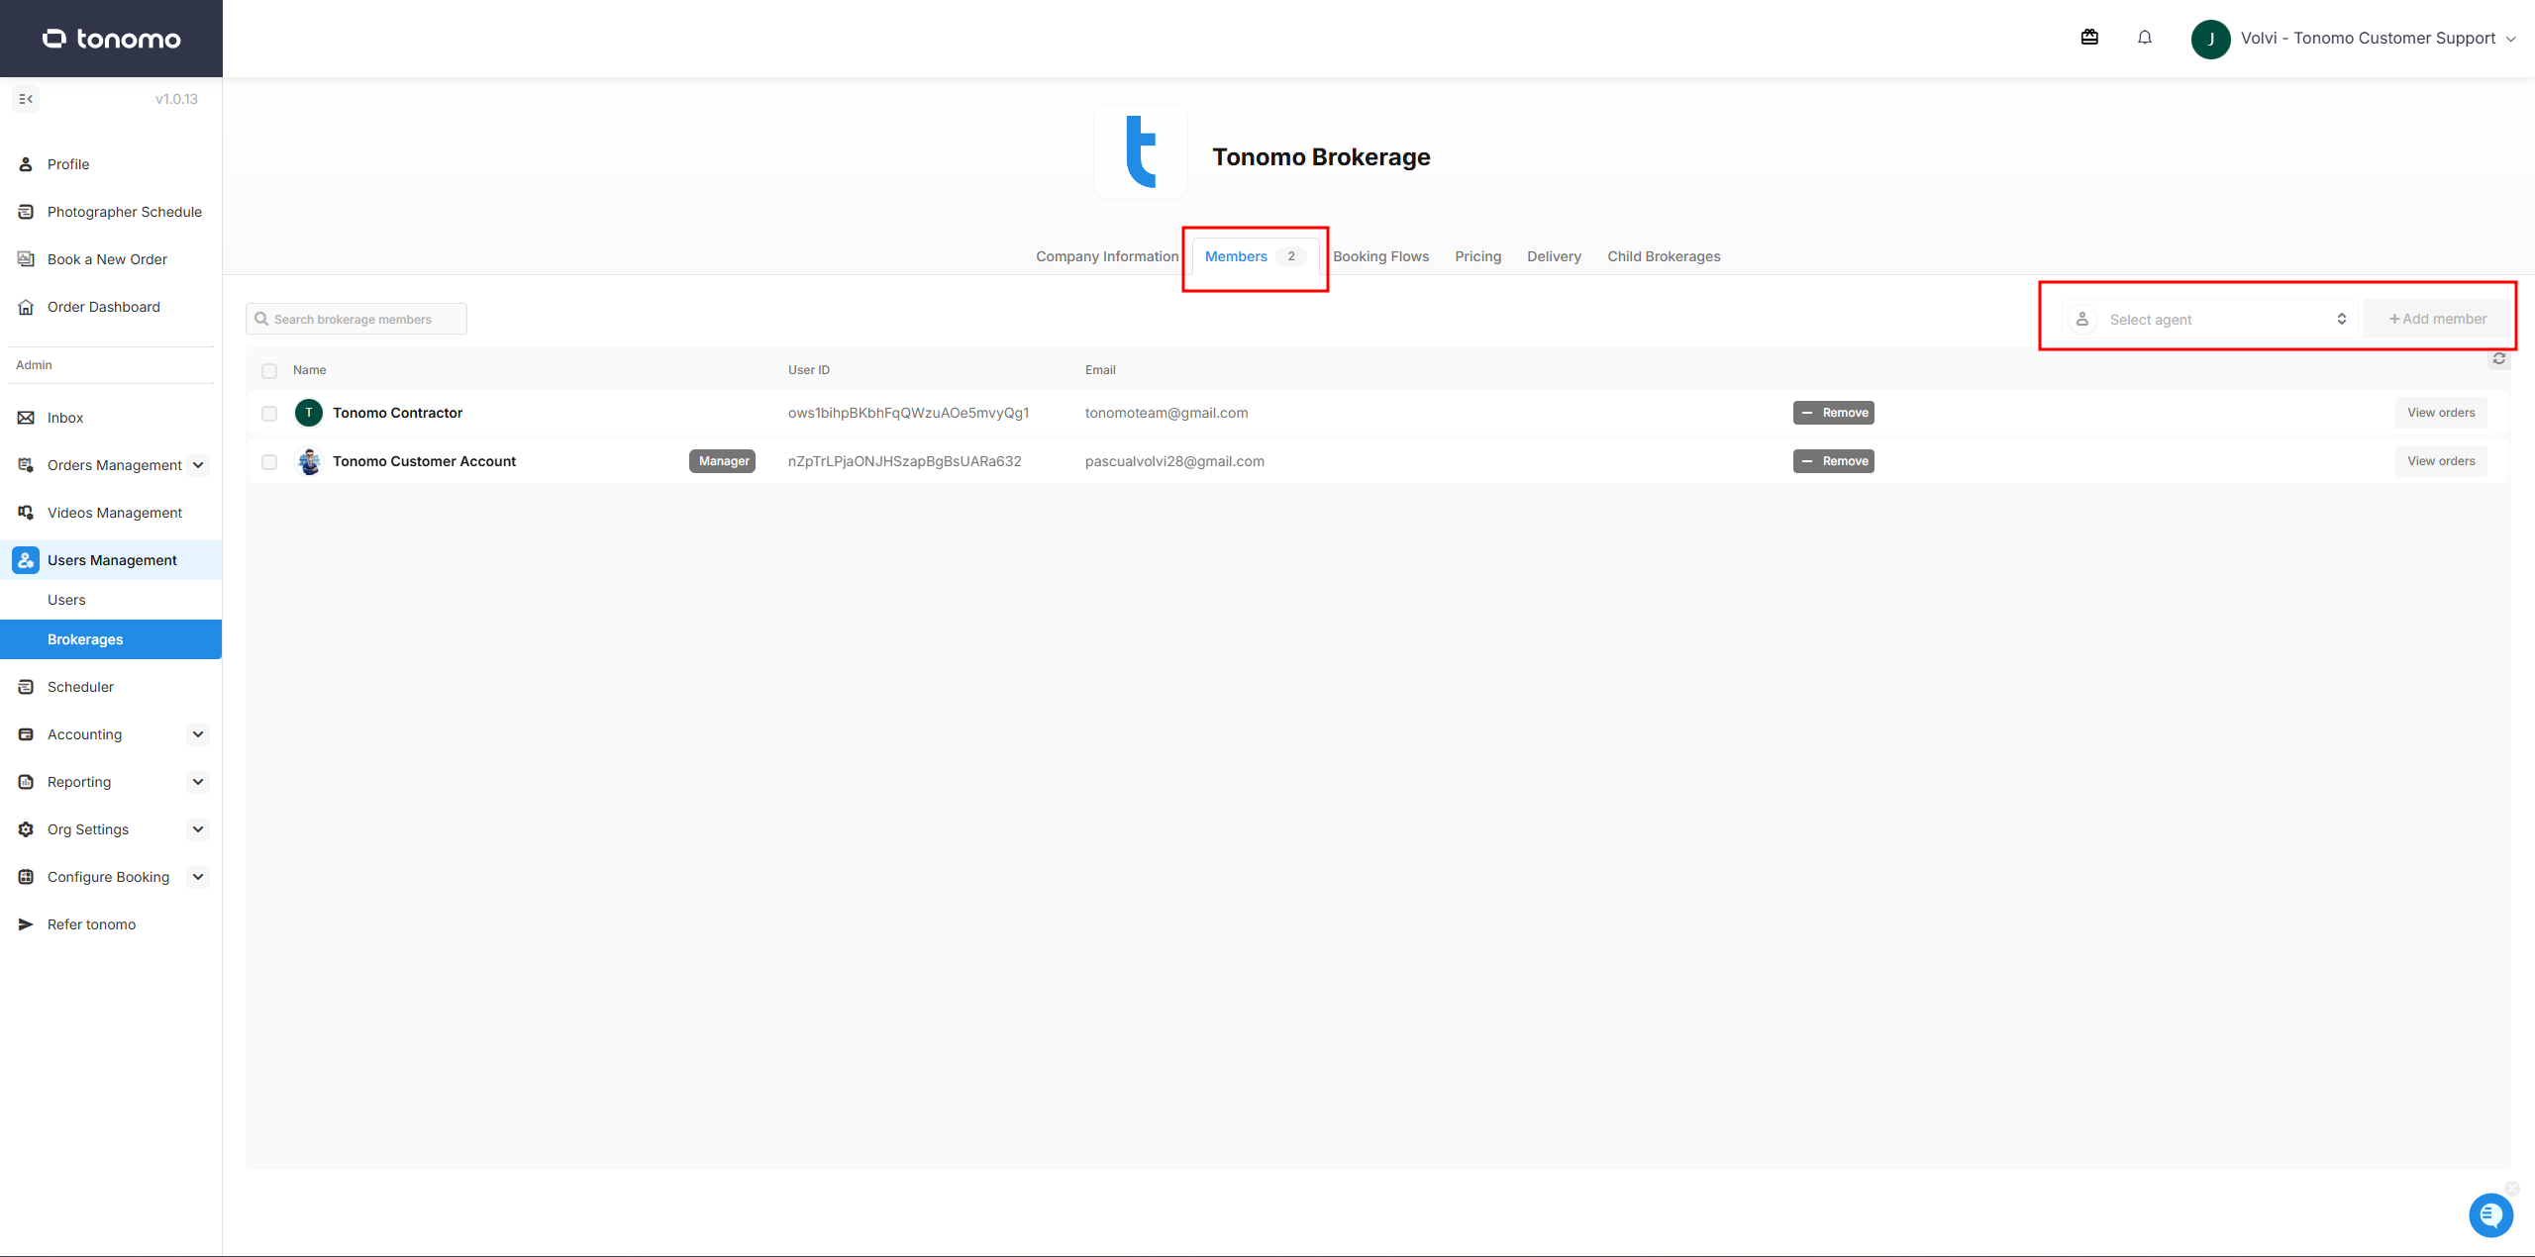Click Tonomo Customer Account's user ID
The image size is (2535, 1257).
(x=904, y=461)
